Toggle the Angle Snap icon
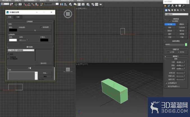Viewport: 190px width, 117px height. [29, 4]
